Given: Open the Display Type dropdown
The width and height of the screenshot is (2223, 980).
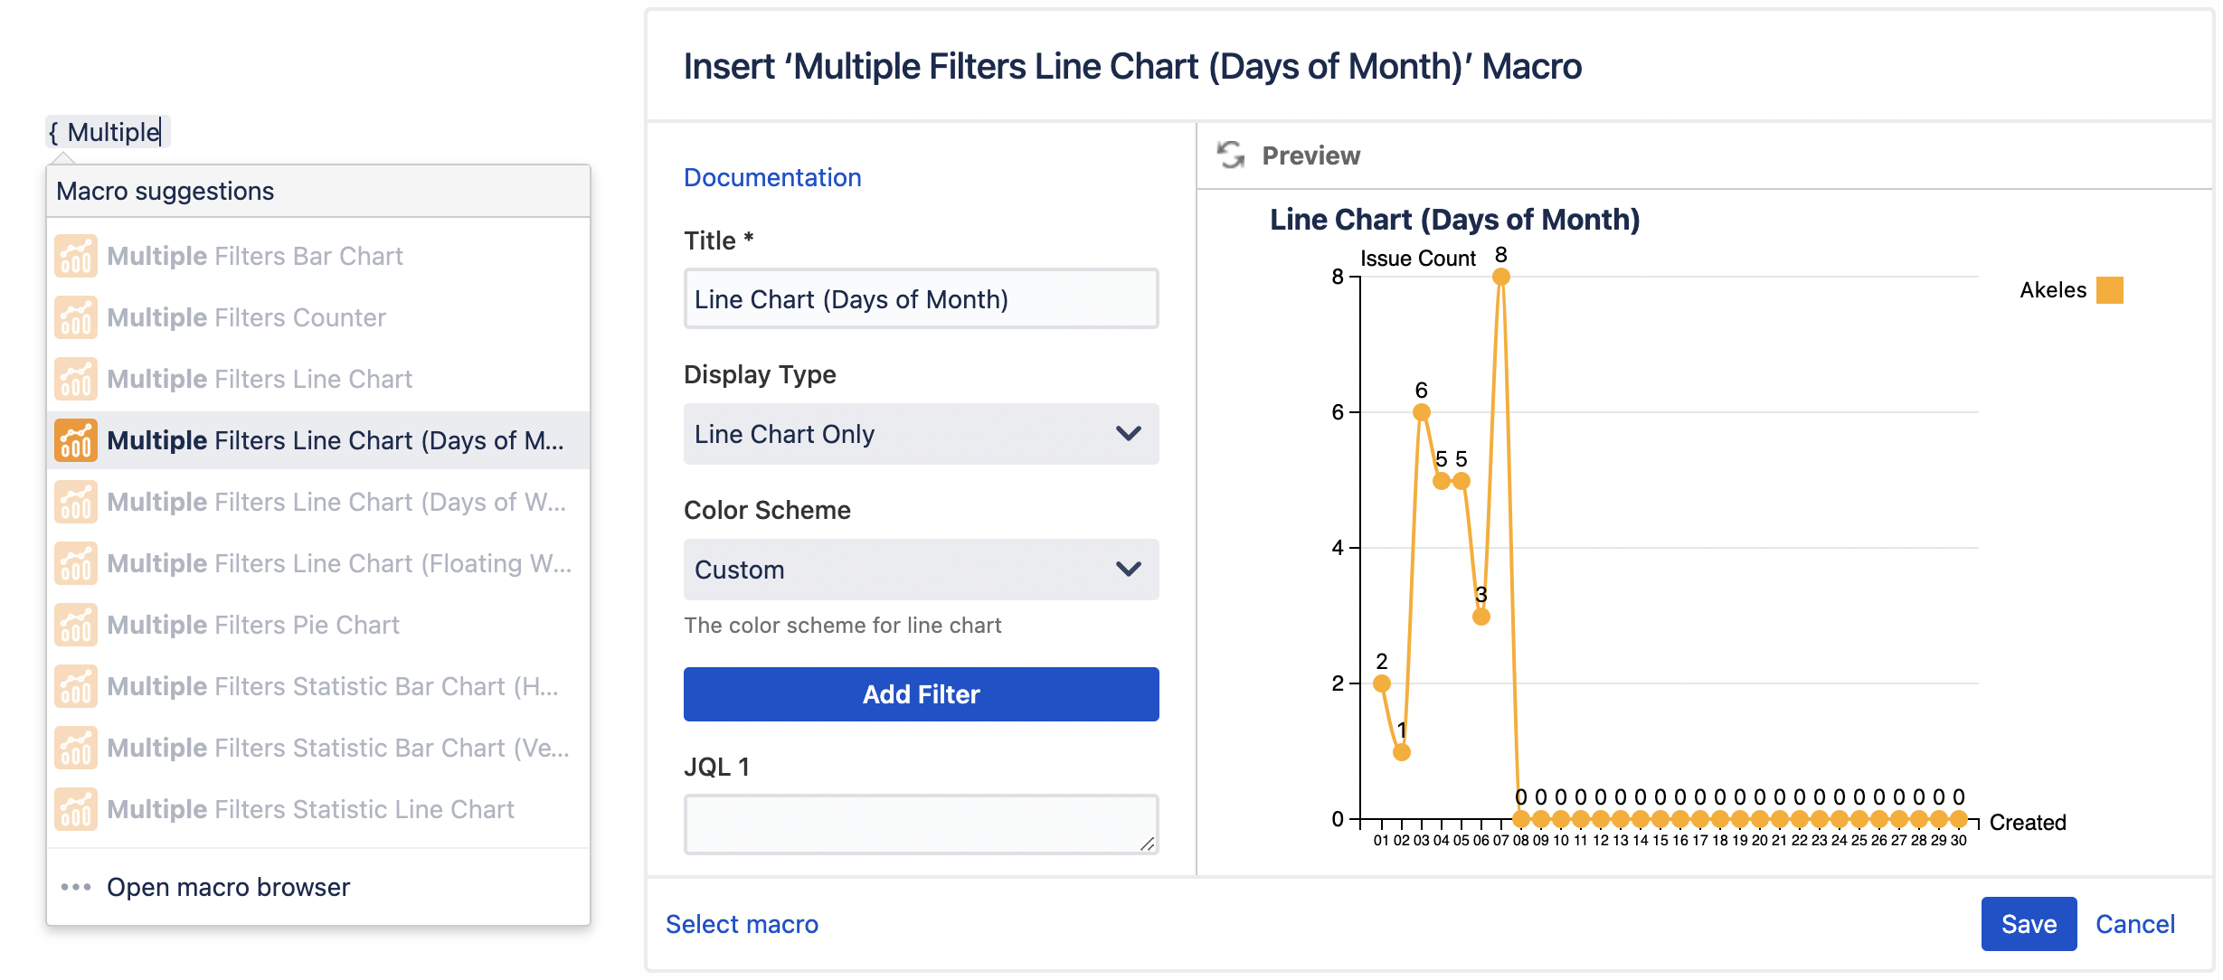Looking at the screenshot, I should [920, 434].
